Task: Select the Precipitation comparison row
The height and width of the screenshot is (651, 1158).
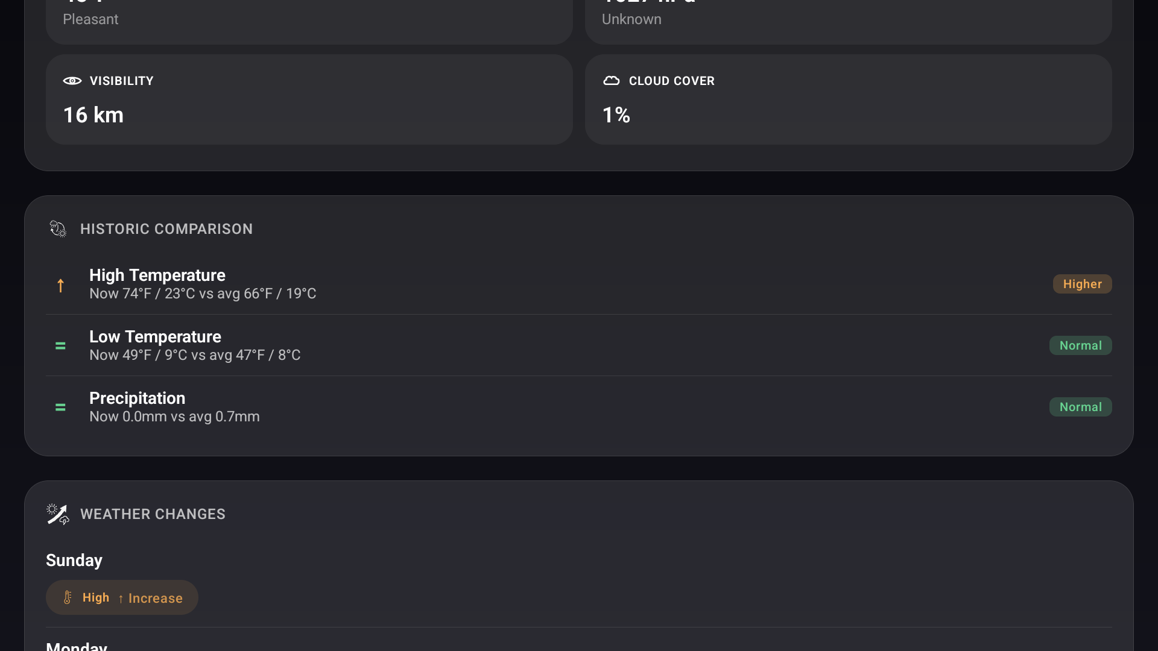Action: (543, 407)
